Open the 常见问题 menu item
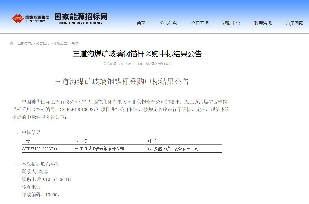 coord(294,23)
